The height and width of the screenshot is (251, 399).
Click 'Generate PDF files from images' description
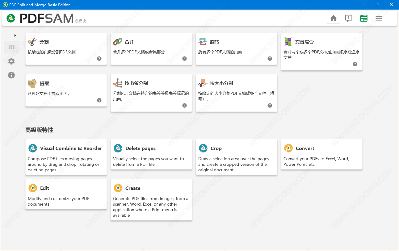[151, 207]
